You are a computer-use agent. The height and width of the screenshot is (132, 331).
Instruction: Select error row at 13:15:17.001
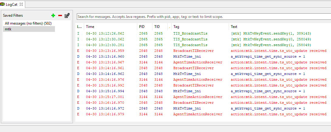[203, 97]
